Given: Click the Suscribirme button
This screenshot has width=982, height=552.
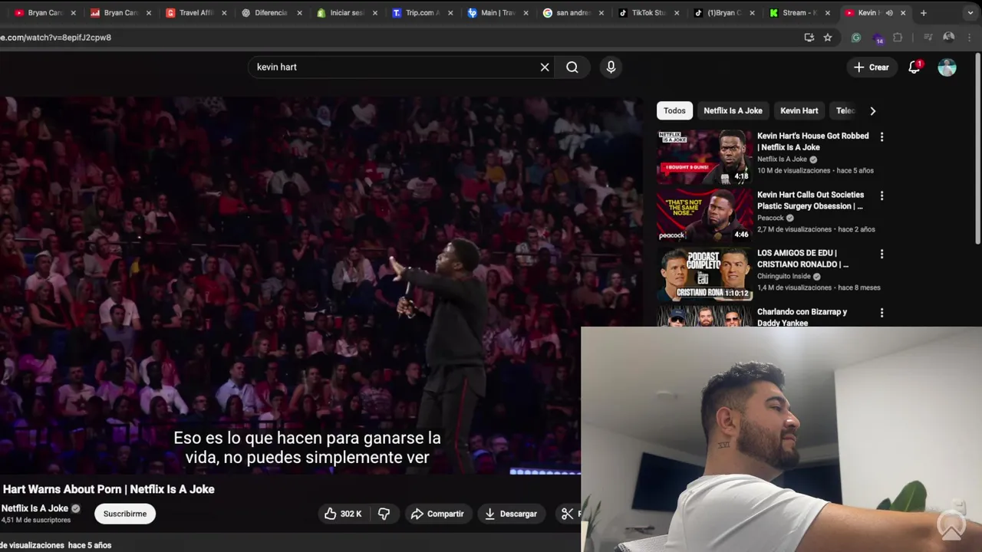Looking at the screenshot, I should (x=125, y=514).
